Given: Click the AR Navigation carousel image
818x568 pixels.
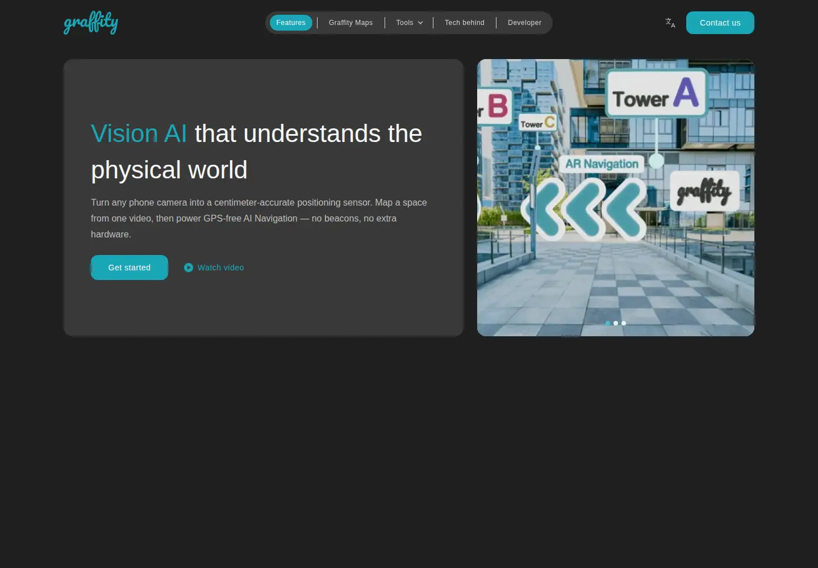Looking at the screenshot, I should pos(616,198).
